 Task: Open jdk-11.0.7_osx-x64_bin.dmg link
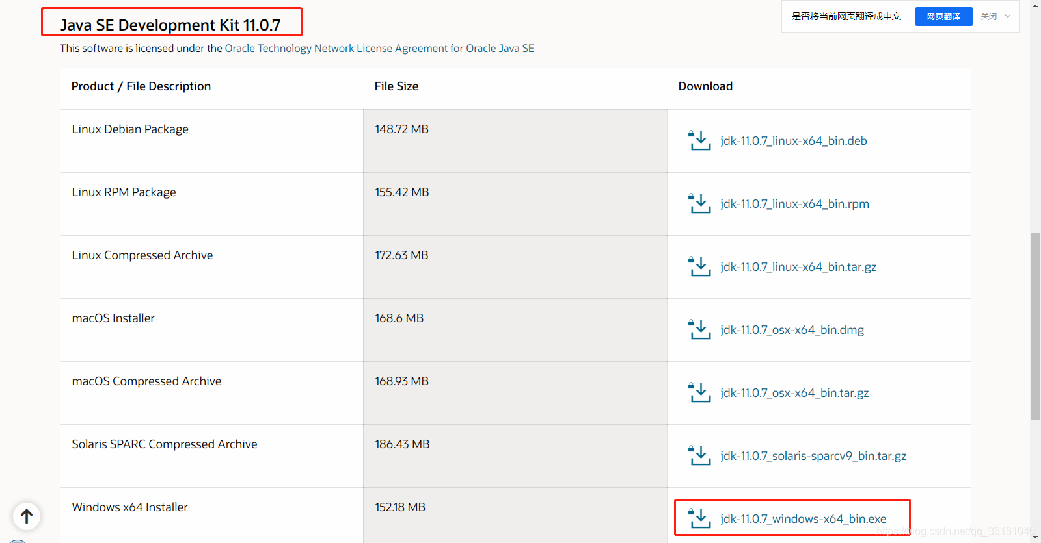tap(792, 330)
